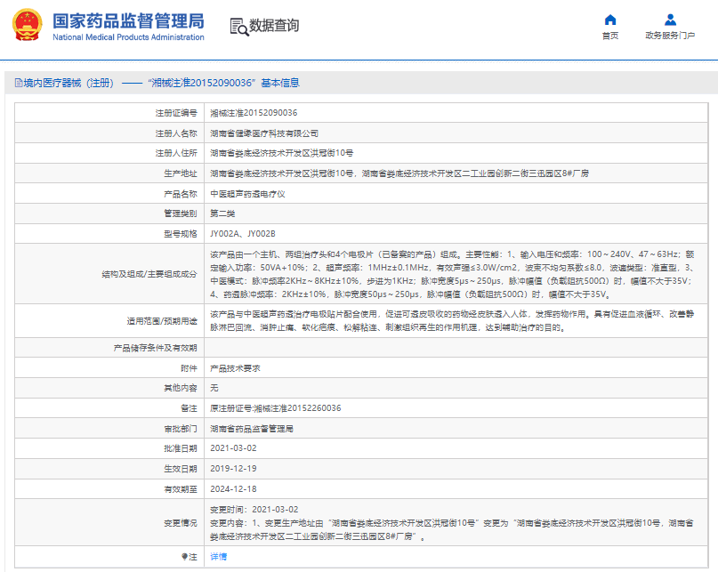Open the 详情 link

click(218, 556)
